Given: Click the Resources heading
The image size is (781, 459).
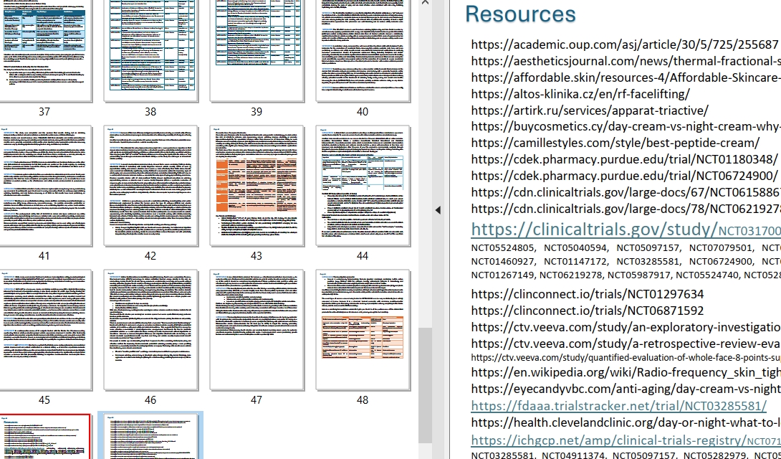Looking at the screenshot, I should 520,14.
